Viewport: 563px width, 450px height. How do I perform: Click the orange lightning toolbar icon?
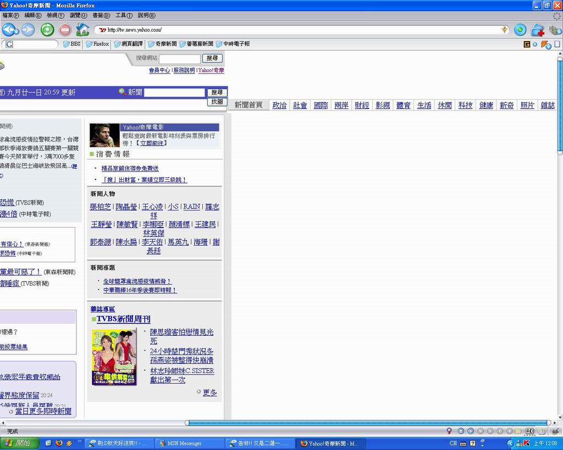coord(545,45)
